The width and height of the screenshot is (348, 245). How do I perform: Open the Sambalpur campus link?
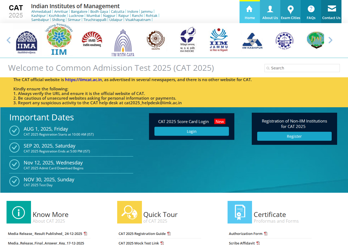click(40, 20)
